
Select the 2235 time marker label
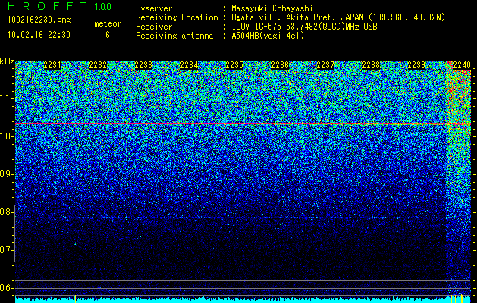pos(234,65)
